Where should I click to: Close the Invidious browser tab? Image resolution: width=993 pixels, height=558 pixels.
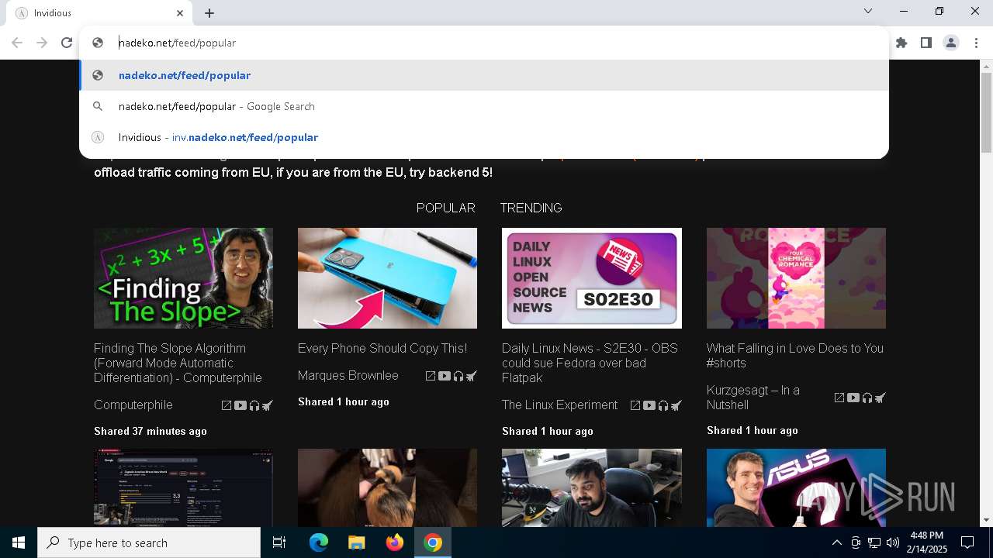(x=180, y=13)
